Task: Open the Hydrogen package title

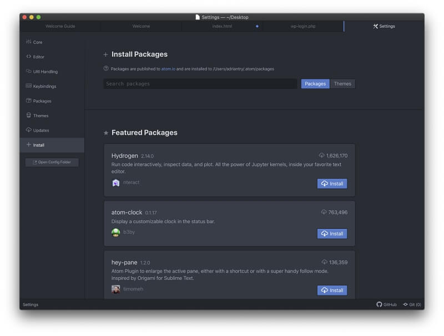Action: pyautogui.click(x=124, y=156)
